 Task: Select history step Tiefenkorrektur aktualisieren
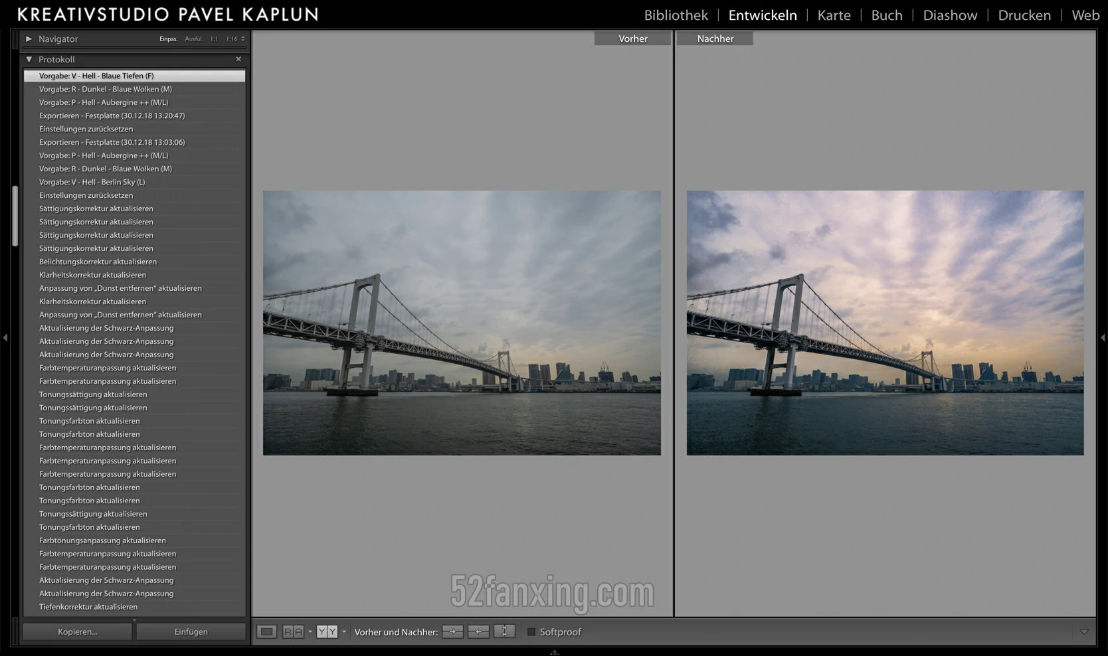[134, 607]
